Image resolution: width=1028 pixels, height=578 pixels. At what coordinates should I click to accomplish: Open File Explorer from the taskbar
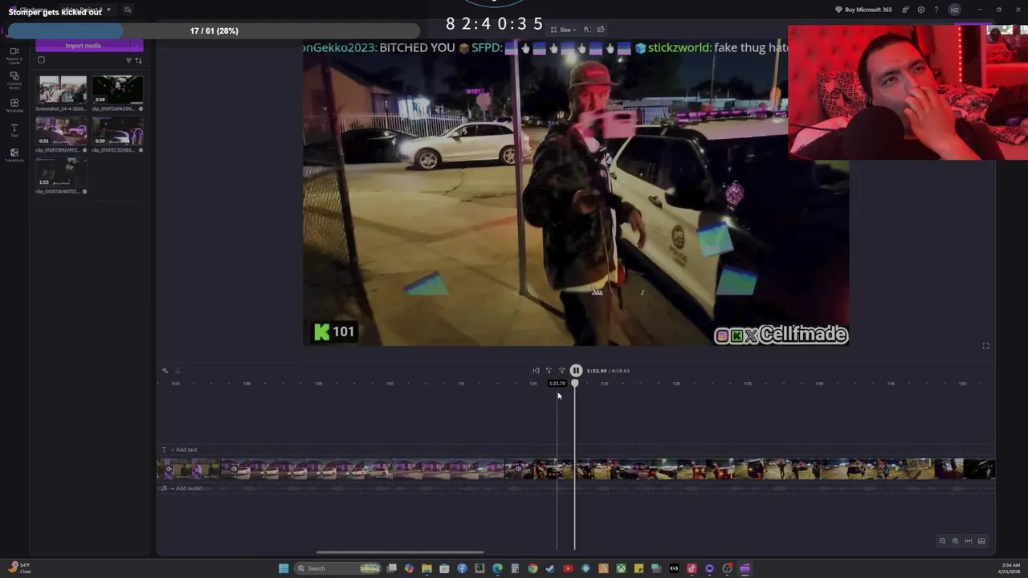point(426,568)
